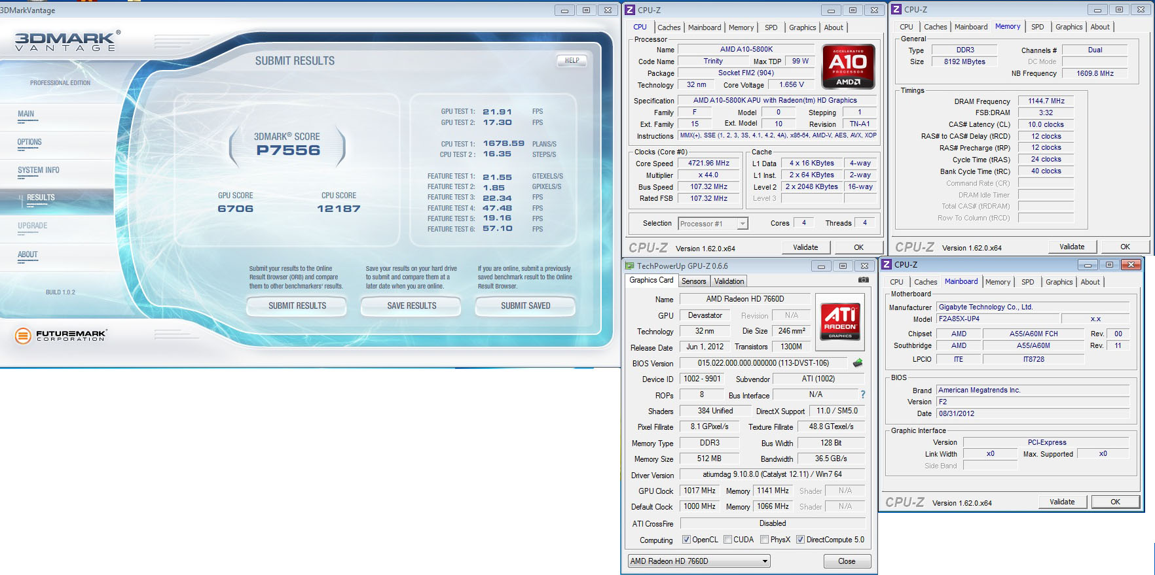This screenshot has width=1155, height=575.
Task: Click the BIOS Version field in GPU-Z
Action: pyautogui.click(x=763, y=363)
